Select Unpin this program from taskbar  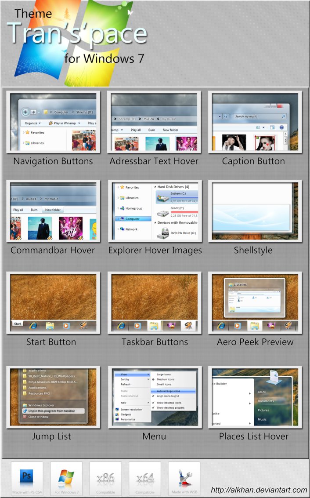click(51, 411)
